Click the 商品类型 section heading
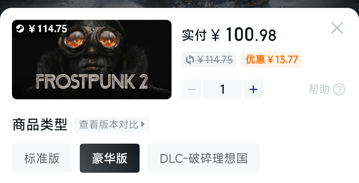The width and height of the screenshot is (359, 183). 40,125
